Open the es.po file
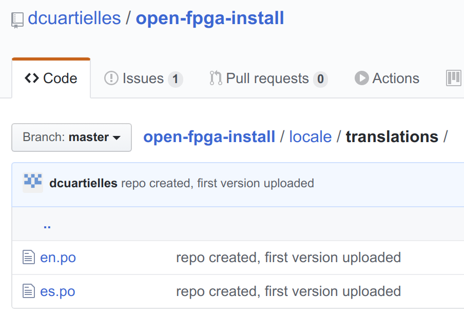Viewport: 464px width, 316px height. click(57, 291)
